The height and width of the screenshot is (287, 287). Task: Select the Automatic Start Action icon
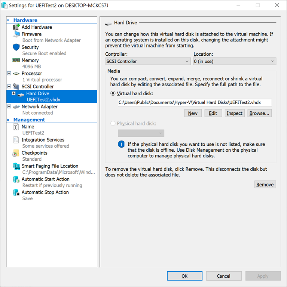click(x=16, y=179)
